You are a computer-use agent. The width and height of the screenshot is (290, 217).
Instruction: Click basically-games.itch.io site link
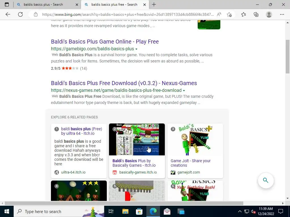(138, 172)
